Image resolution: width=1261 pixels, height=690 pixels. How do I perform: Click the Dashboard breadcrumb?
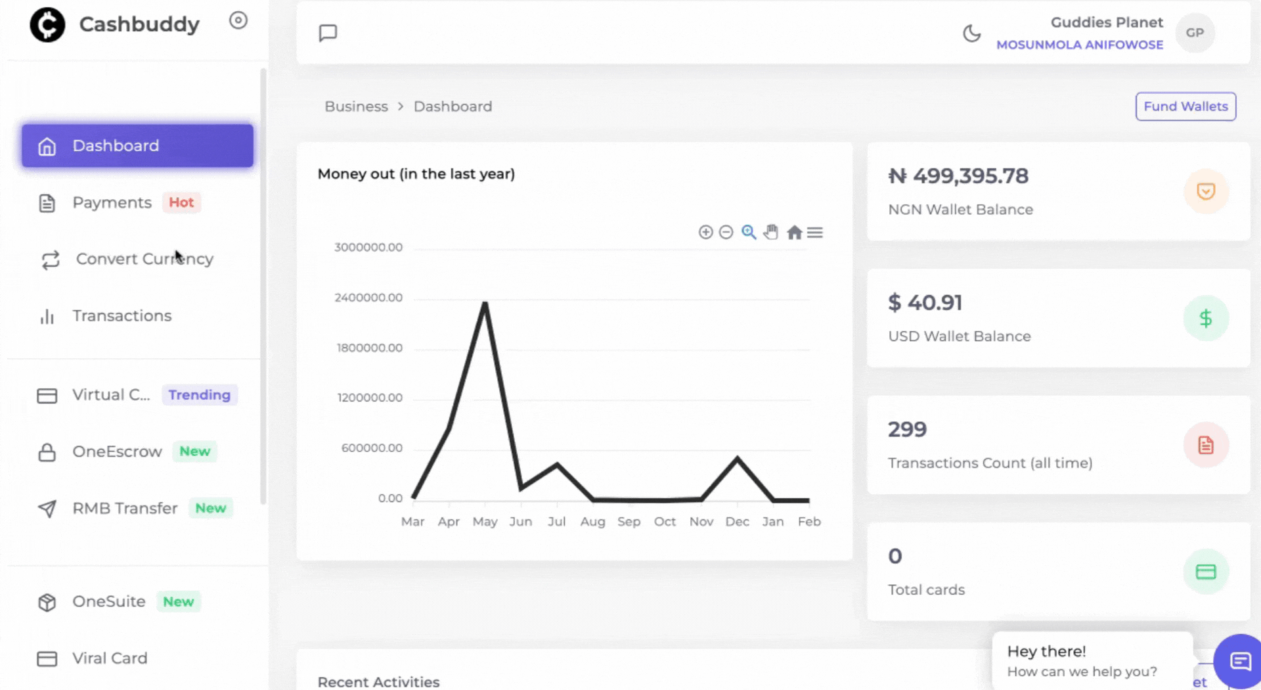[x=453, y=106]
